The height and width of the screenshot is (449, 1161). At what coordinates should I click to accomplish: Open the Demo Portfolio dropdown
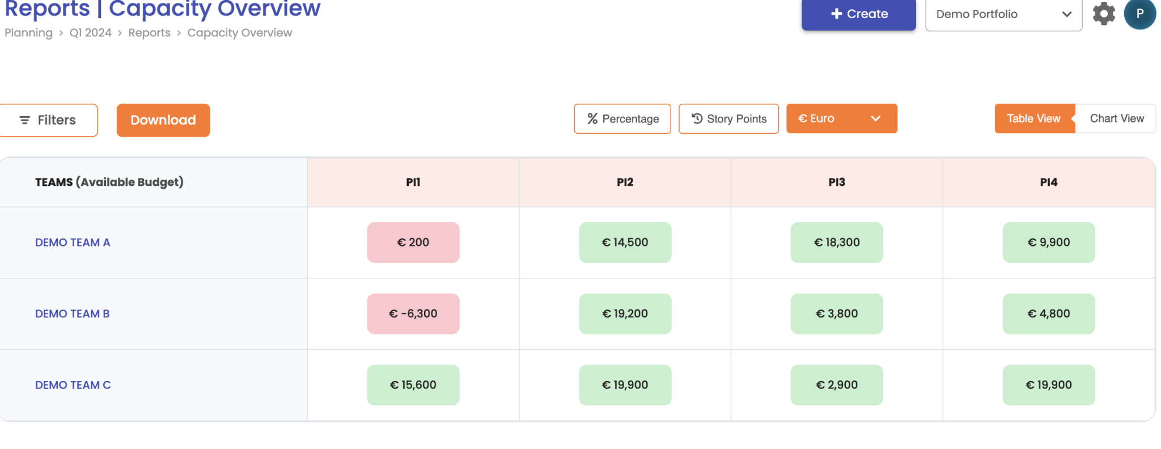1003,14
